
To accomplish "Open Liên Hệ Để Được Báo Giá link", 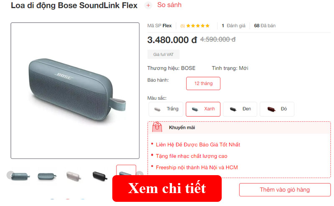I will tap(198, 145).
